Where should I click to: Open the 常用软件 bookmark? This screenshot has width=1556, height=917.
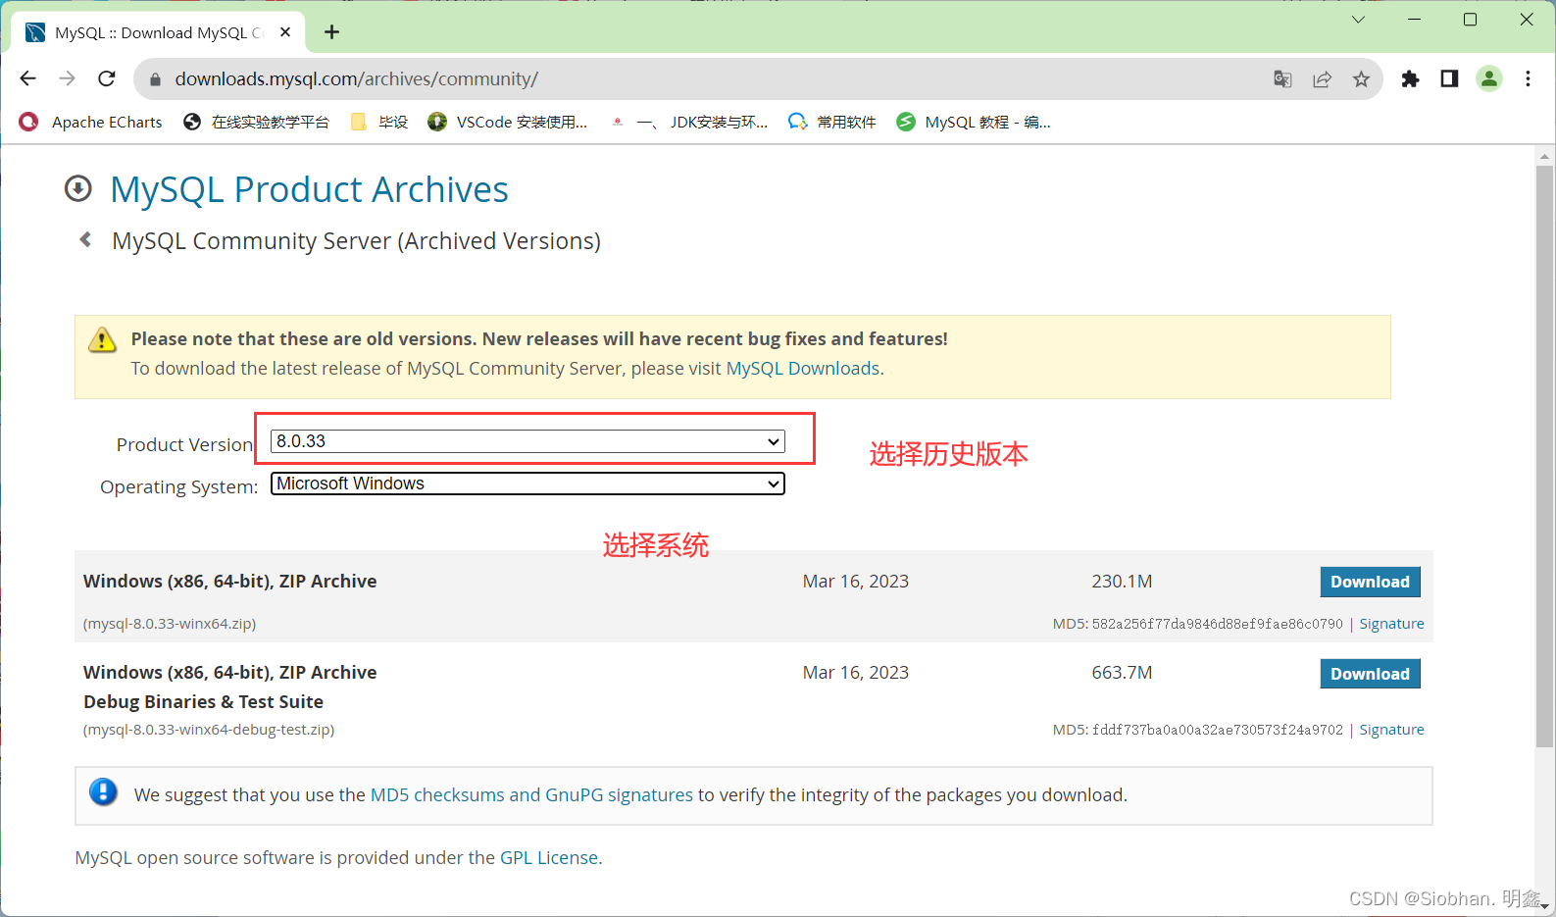(x=832, y=122)
